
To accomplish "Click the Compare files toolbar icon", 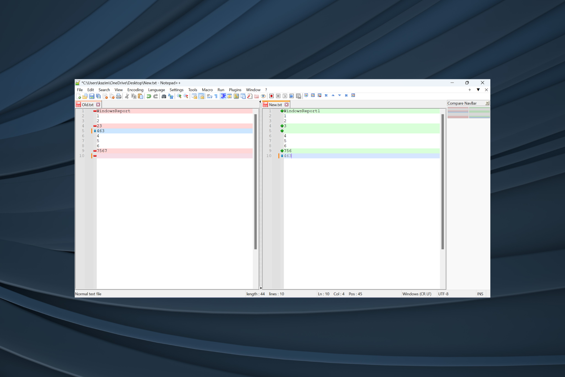I will (313, 95).
